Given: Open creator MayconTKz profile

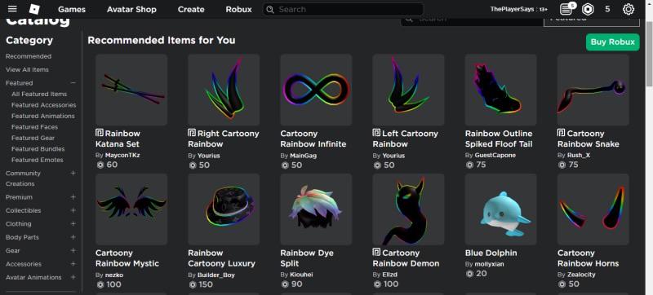Looking at the screenshot, I should (122, 156).
